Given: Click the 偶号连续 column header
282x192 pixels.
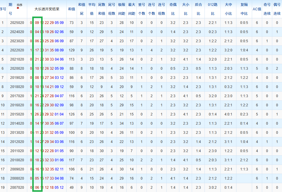Looking at the screenshot, I should click(x=277, y=9).
